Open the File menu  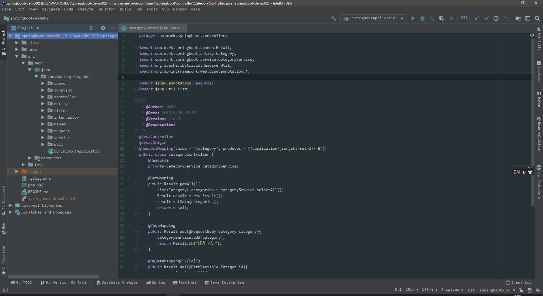click(x=6, y=9)
